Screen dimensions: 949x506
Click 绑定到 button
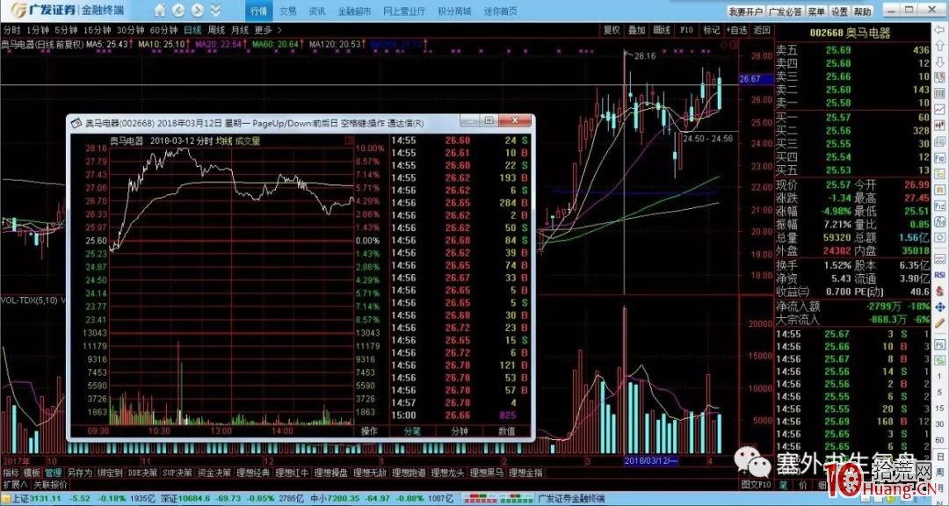pyautogui.click(x=110, y=473)
